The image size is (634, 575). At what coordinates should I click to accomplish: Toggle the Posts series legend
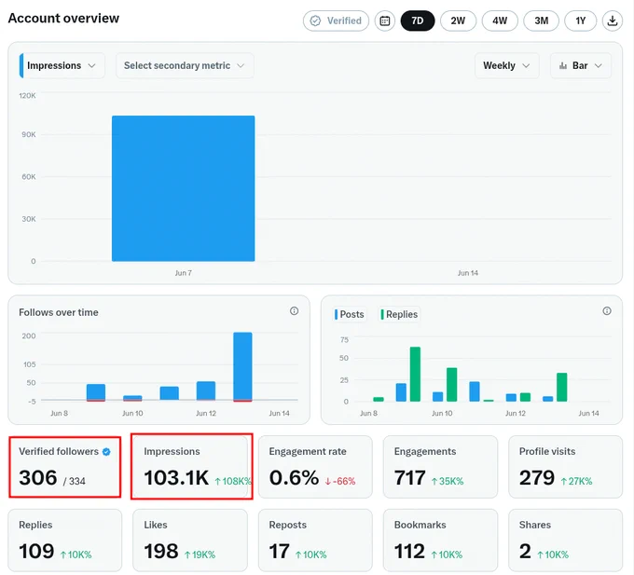coord(350,314)
